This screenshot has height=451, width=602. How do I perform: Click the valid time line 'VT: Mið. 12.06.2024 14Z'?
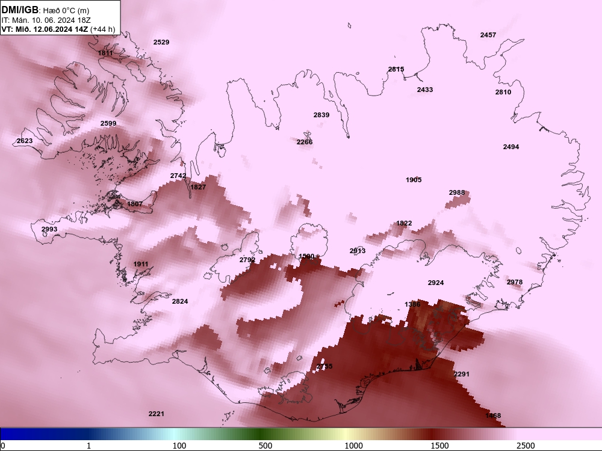tap(45, 29)
